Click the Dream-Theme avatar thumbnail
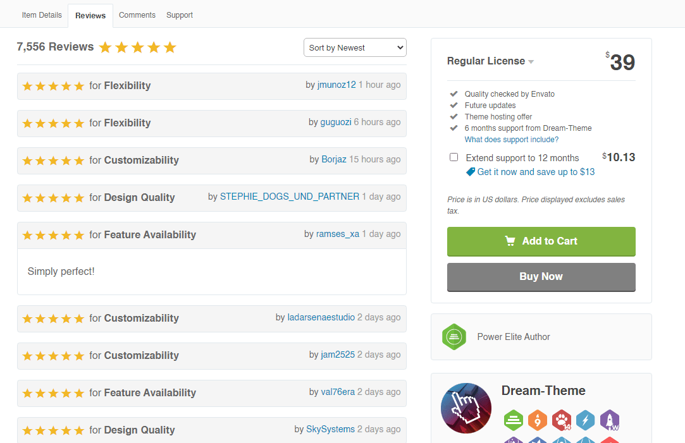685x443 pixels. pos(466,408)
